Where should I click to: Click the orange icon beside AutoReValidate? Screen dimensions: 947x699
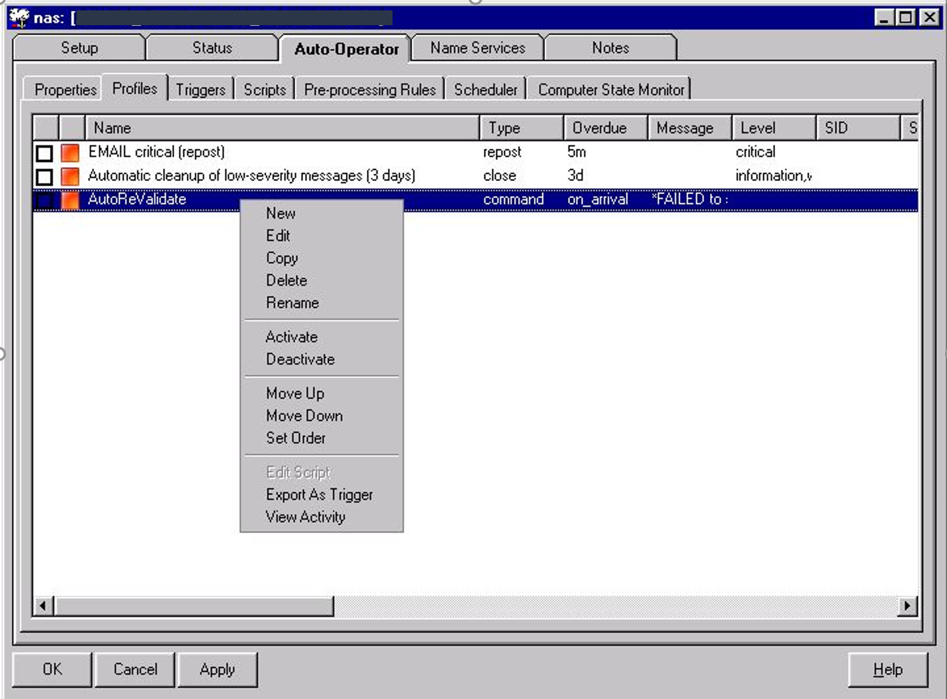[70, 200]
